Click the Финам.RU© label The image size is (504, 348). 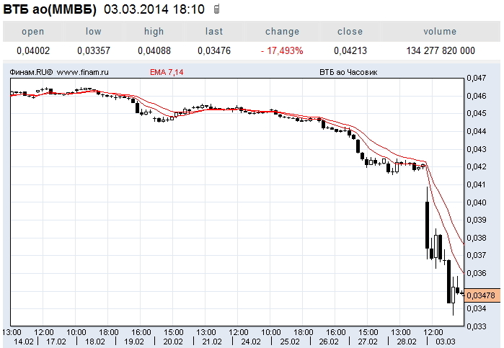pyautogui.click(x=31, y=72)
